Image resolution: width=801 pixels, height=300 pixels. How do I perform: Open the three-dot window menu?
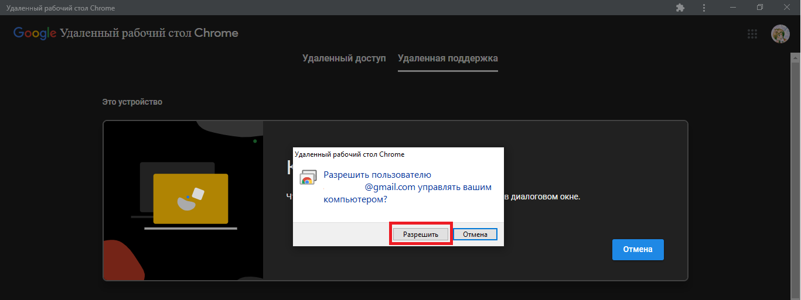click(x=704, y=8)
